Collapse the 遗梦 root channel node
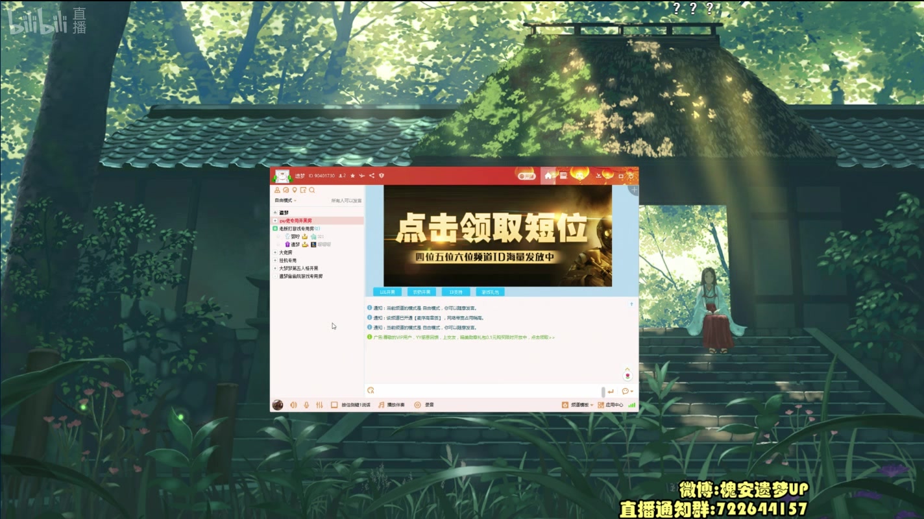 pos(275,213)
